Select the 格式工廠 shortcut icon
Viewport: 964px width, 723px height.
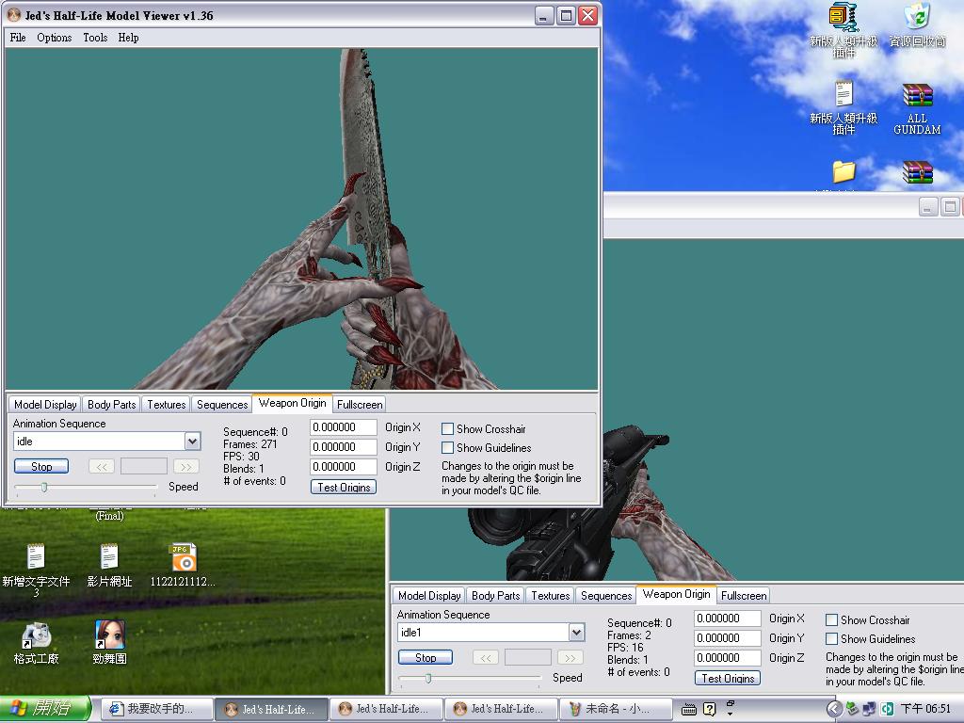click(x=36, y=635)
